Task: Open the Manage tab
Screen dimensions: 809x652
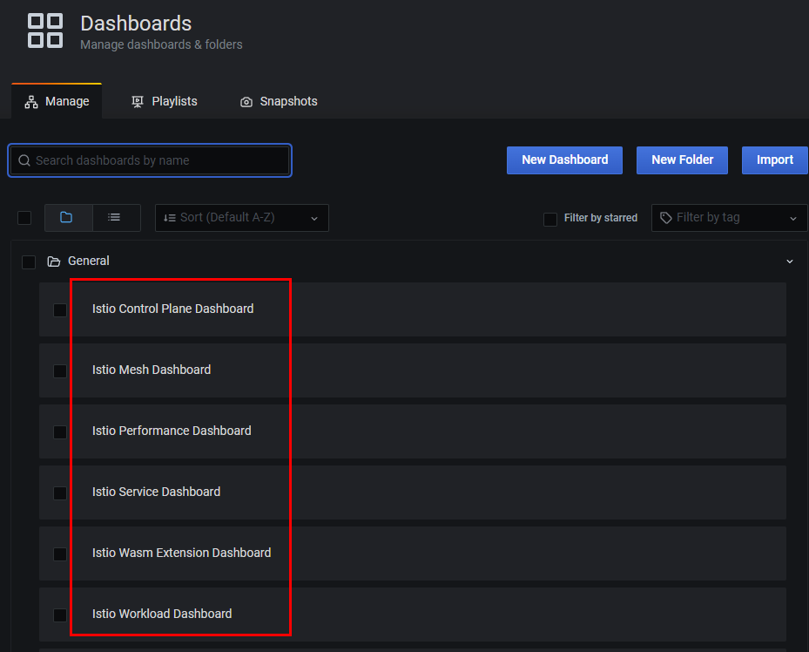Action: (57, 101)
